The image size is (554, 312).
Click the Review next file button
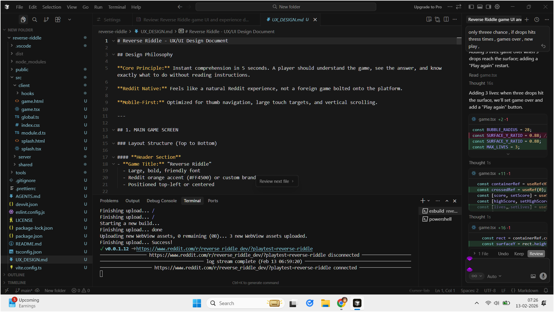[277, 181]
